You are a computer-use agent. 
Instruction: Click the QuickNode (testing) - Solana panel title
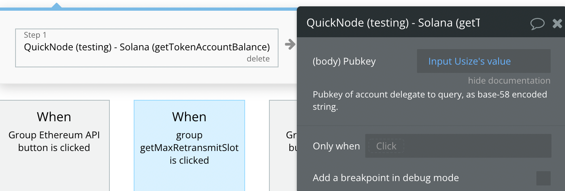[393, 23]
